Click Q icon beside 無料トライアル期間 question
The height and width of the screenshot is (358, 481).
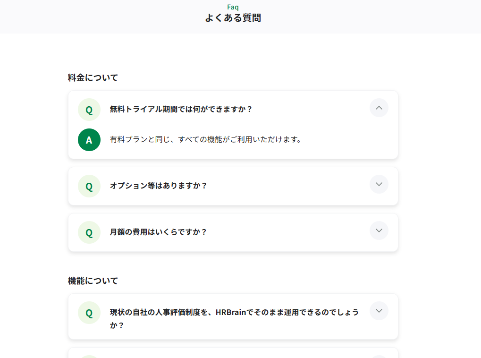(x=89, y=110)
